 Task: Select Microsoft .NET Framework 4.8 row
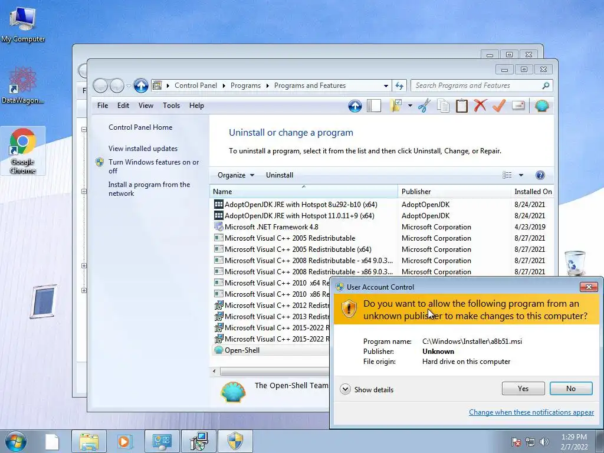(x=271, y=227)
